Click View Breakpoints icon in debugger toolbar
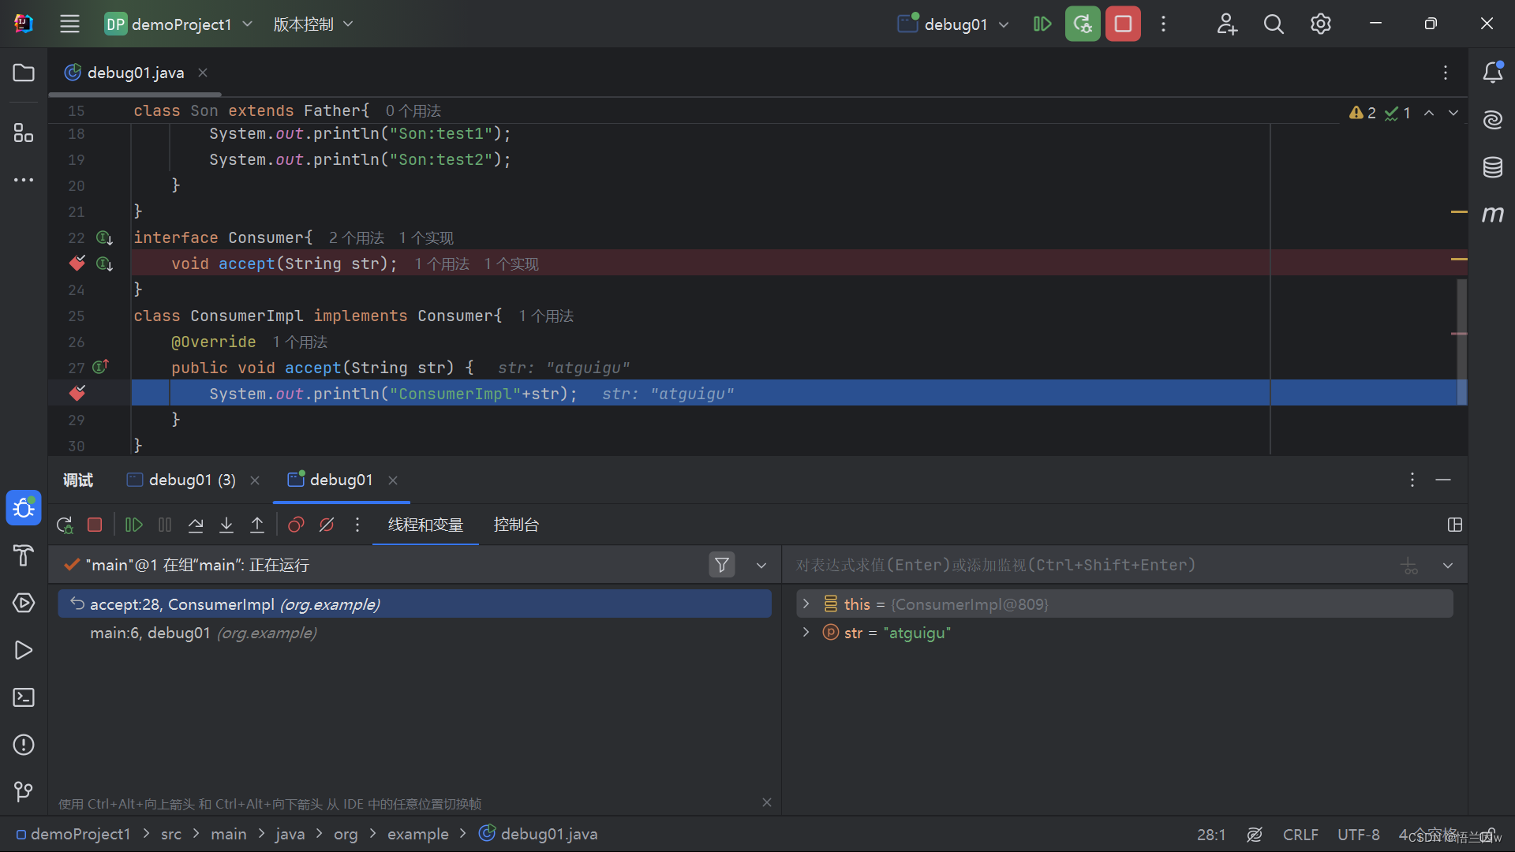 (x=296, y=525)
